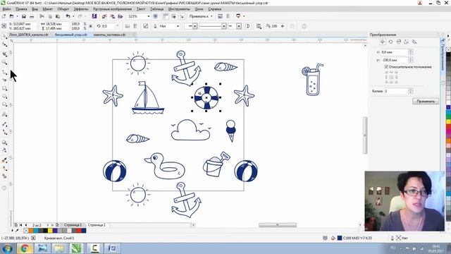The height and width of the screenshot is (254, 451).
Task: Expand the open-file dropdown arrow
Action: [17, 16]
